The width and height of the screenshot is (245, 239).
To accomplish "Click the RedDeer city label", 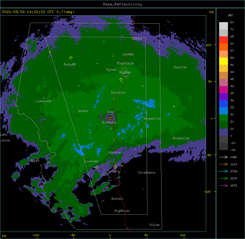I will coord(125,72).
